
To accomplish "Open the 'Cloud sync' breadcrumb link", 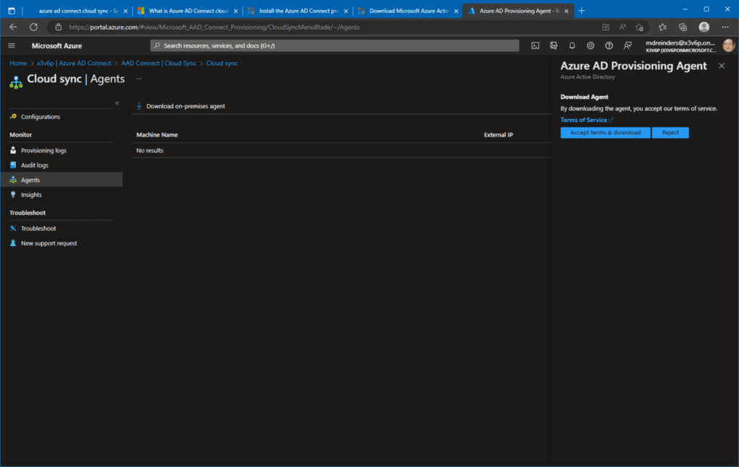I will point(222,63).
